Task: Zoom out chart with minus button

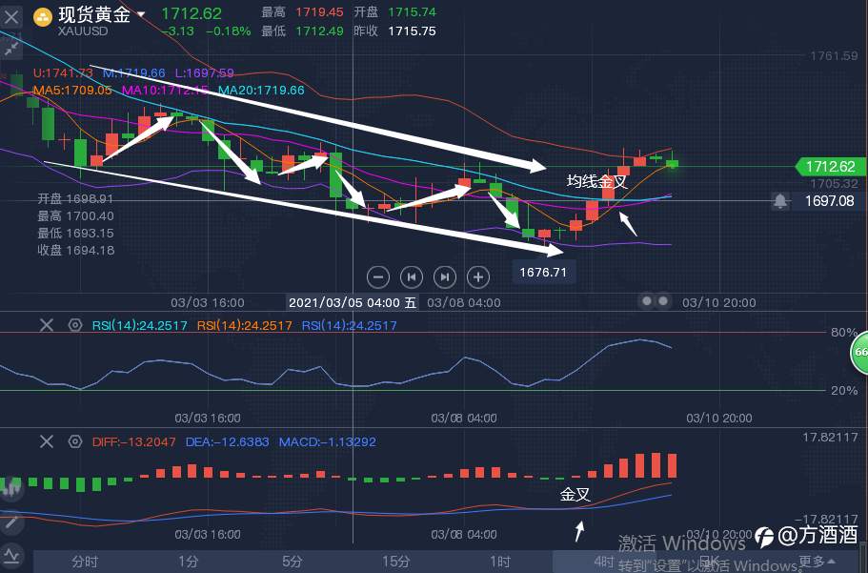Action: (x=378, y=277)
